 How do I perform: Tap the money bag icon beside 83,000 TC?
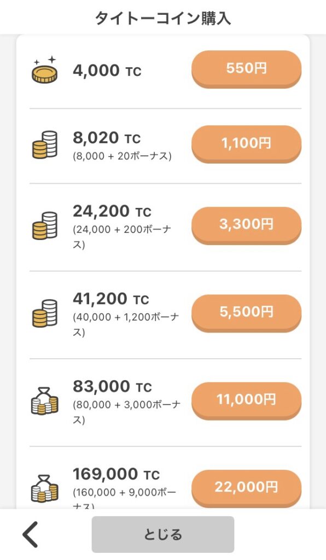click(x=45, y=401)
